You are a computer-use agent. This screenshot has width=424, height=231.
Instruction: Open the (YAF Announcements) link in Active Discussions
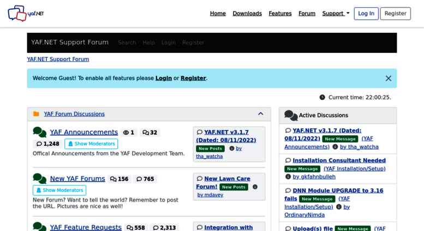[x=329, y=143]
